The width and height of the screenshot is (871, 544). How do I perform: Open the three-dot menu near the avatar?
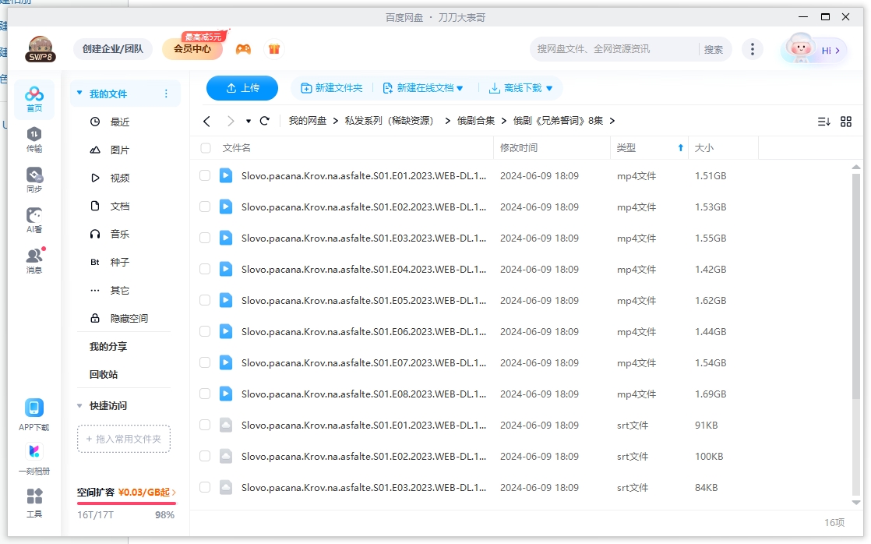[x=752, y=48]
